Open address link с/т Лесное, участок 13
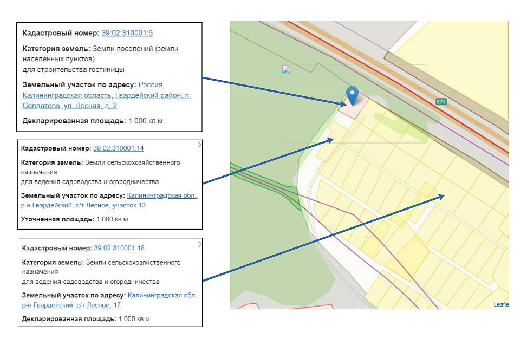The image size is (527, 339). 109,200
